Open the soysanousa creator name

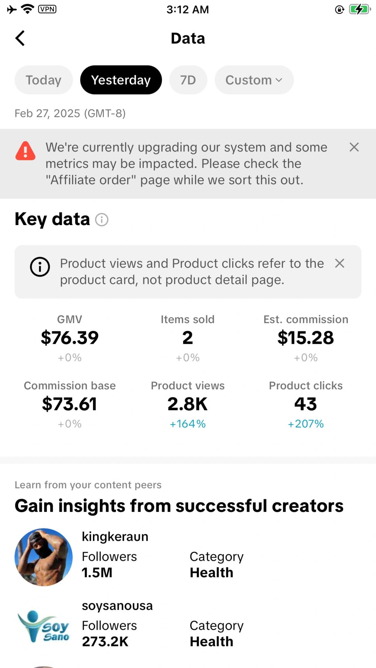117,606
